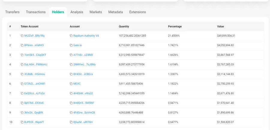
Task: Open token account 9A2ZsP...BRy1Rq link
Action: tap(34, 36)
